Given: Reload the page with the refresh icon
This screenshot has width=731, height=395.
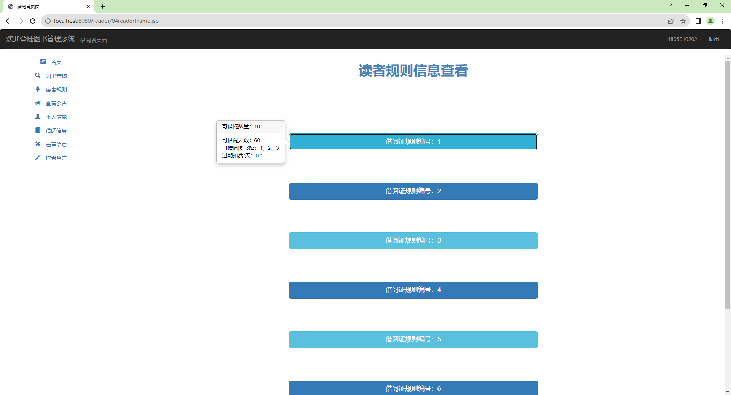Looking at the screenshot, I should pyautogui.click(x=33, y=21).
